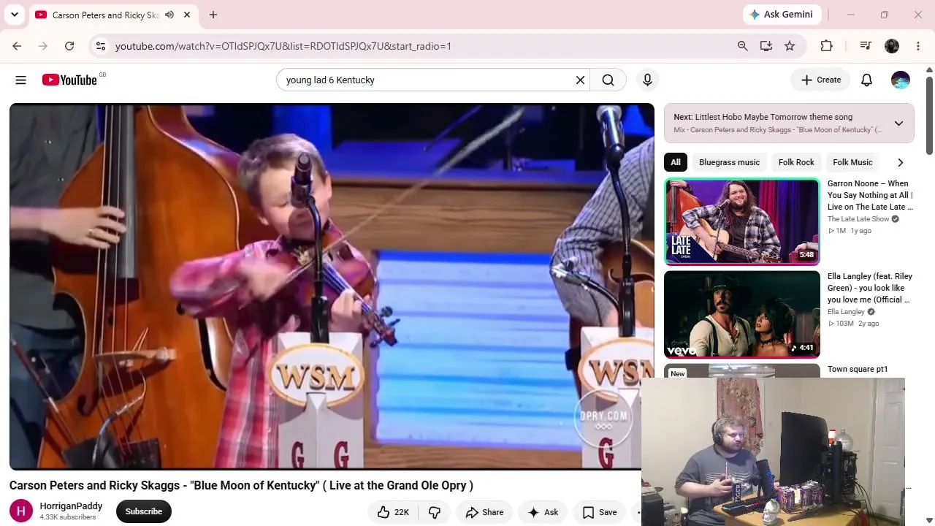This screenshot has width=935, height=526.
Task: Save the video to a playlist
Action: tap(600, 512)
